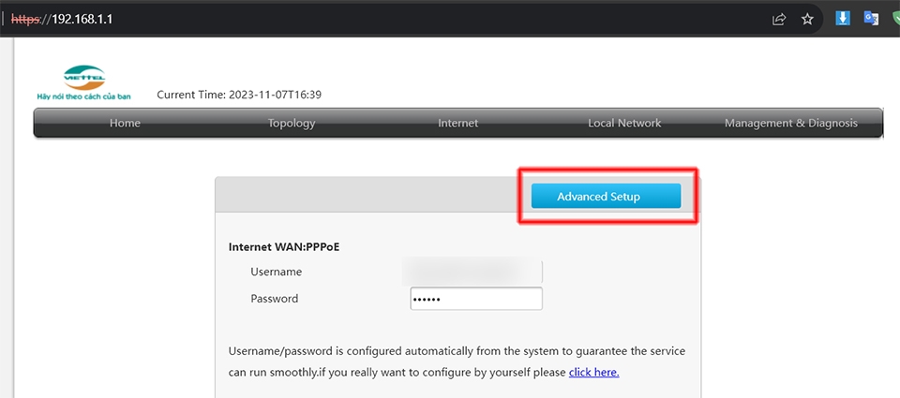
Task: Bookmark this page with the star icon
Action: (x=807, y=19)
